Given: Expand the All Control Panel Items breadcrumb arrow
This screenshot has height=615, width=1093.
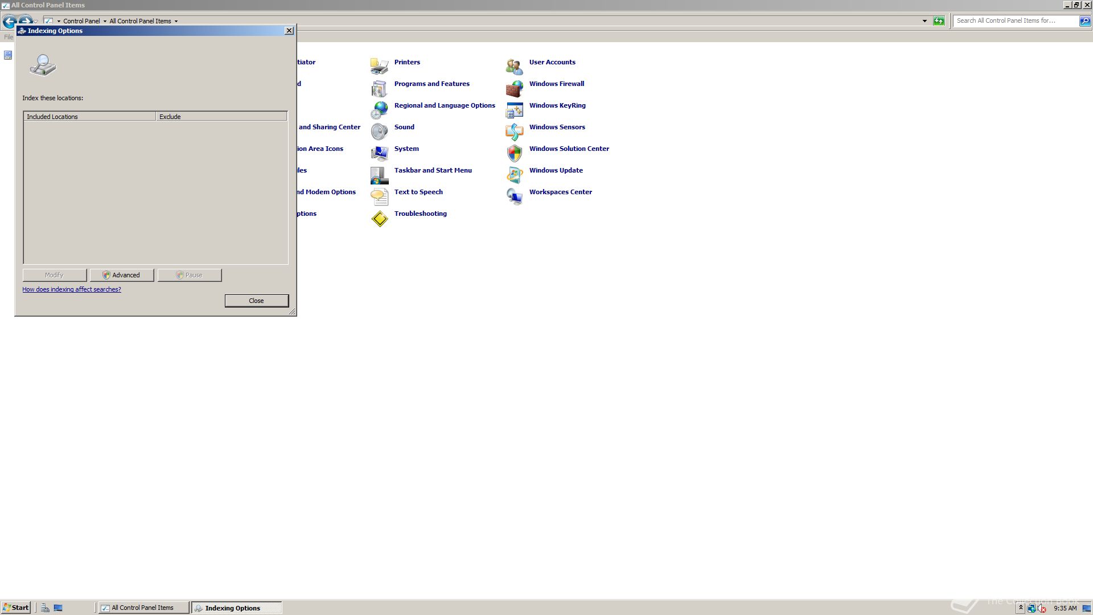Looking at the screenshot, I should coord(176,21).
